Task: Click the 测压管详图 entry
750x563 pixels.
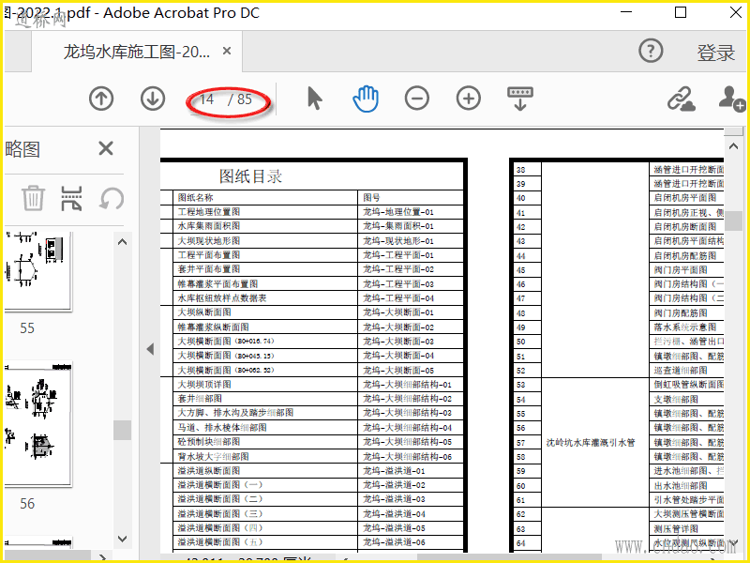Action: (676, 528)
